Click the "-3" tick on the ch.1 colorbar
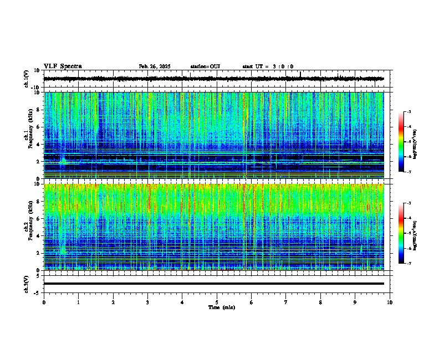This screenshot has height=339, width=439. pos(409,112)
